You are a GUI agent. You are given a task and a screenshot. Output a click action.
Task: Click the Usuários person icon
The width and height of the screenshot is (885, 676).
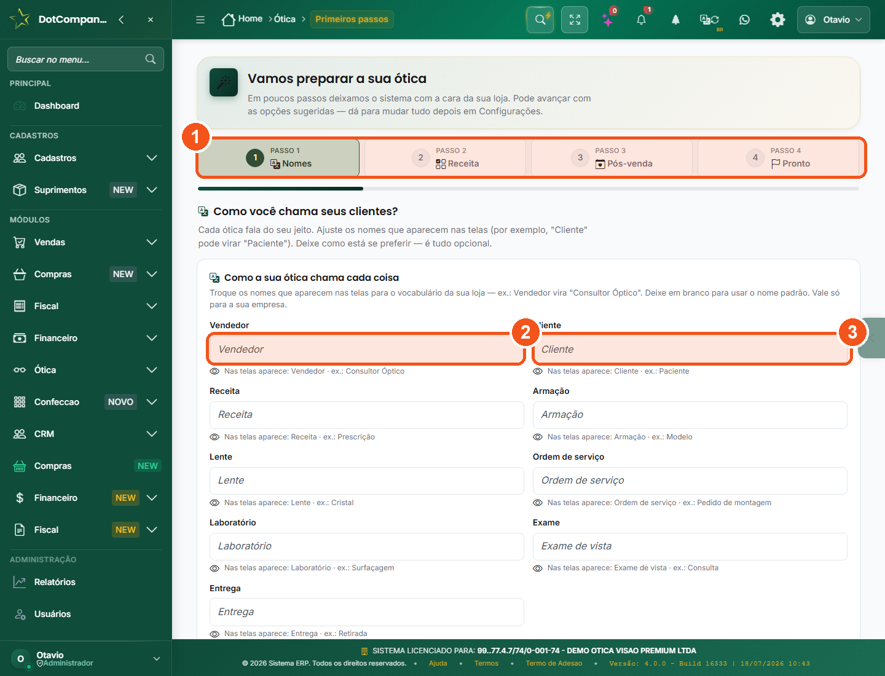[20, 614]
